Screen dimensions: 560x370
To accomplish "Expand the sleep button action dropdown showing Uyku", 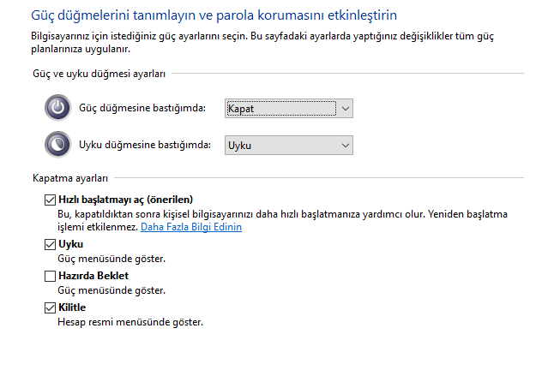I will pyautogui.click(x=289, y=146).
